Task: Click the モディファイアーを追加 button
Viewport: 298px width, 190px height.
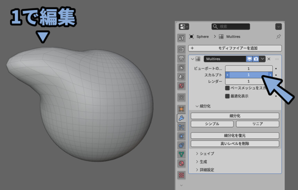Action: (x=235, y=48)
